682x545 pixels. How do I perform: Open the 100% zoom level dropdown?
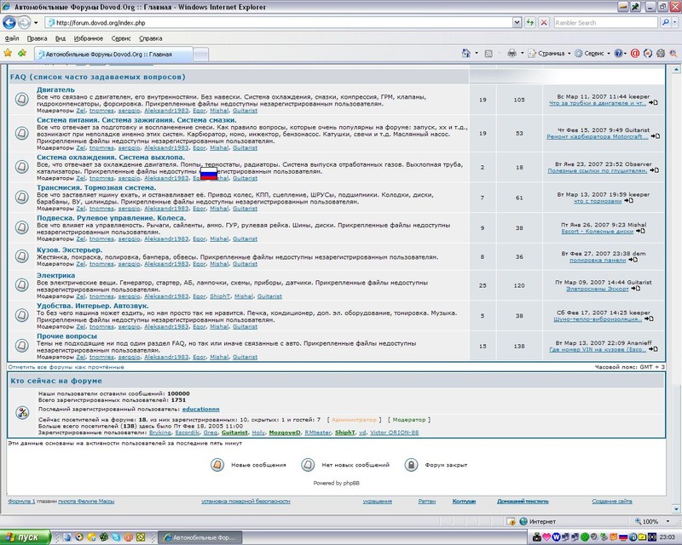click(668, 521)
